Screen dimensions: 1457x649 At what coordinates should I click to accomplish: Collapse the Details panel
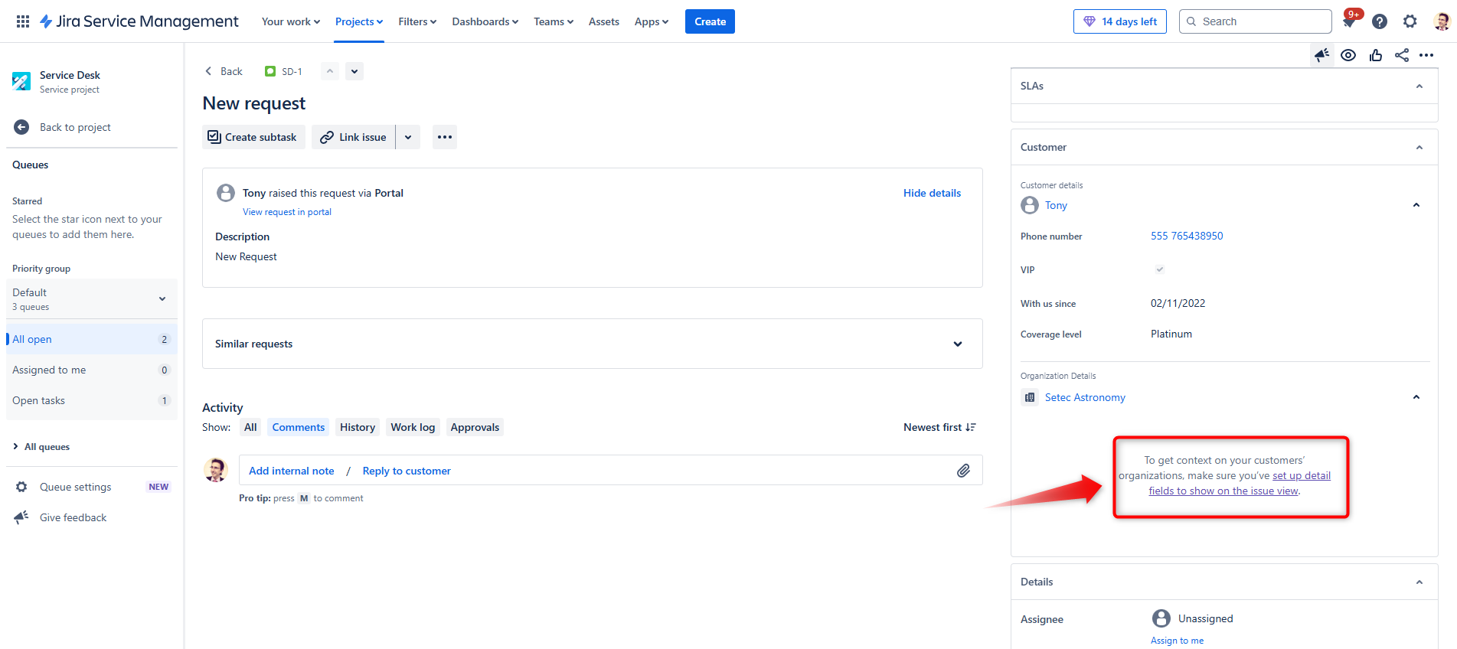pyautogui.click(x=1419, y=582)
